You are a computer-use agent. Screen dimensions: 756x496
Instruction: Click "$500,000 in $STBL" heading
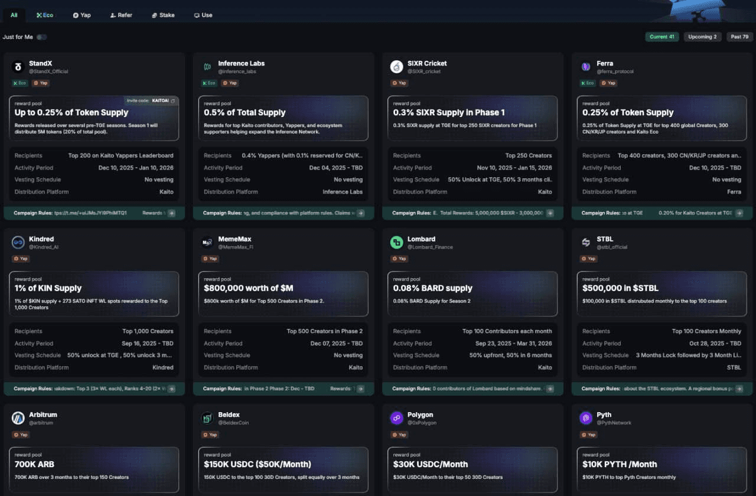coord(620,288)
